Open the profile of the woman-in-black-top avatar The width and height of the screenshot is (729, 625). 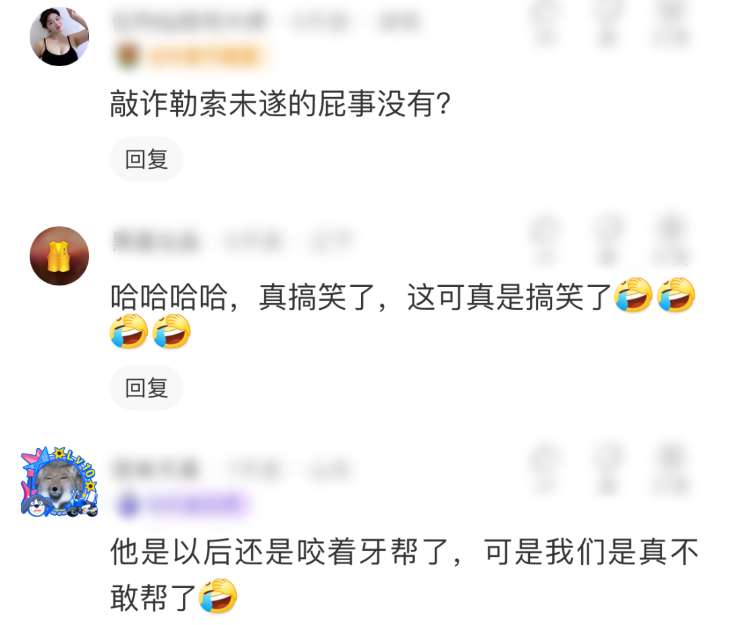59,36
